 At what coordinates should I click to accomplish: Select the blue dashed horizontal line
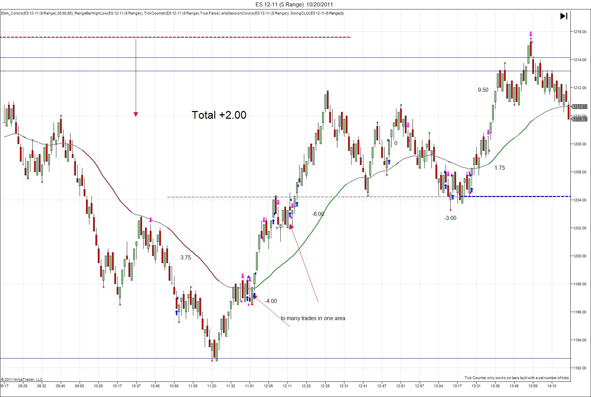515,196
